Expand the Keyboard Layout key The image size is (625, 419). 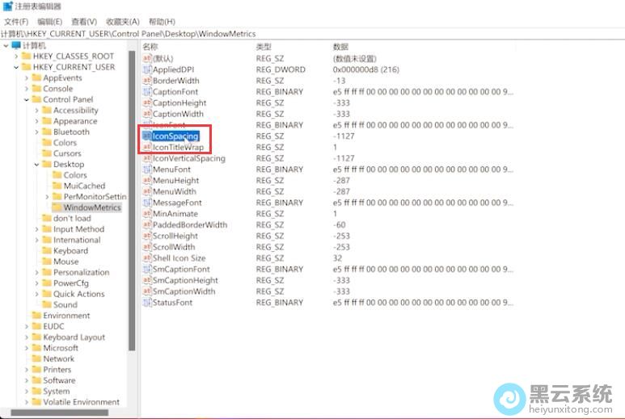(27, 337)
